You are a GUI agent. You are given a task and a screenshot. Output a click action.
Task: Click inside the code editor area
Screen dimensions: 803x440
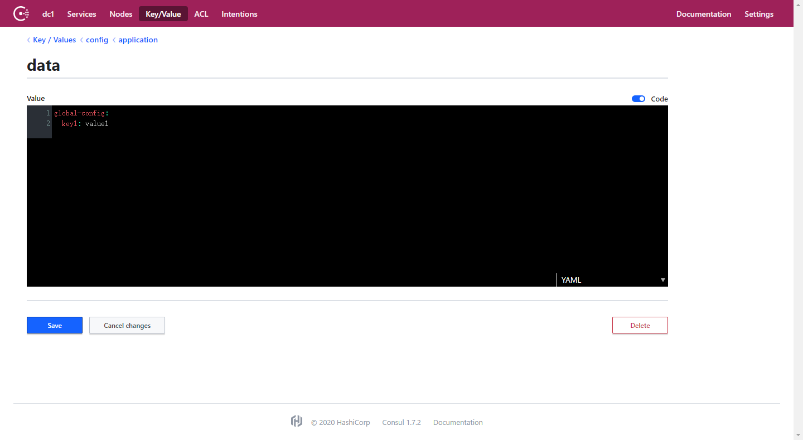click(347, 196)
